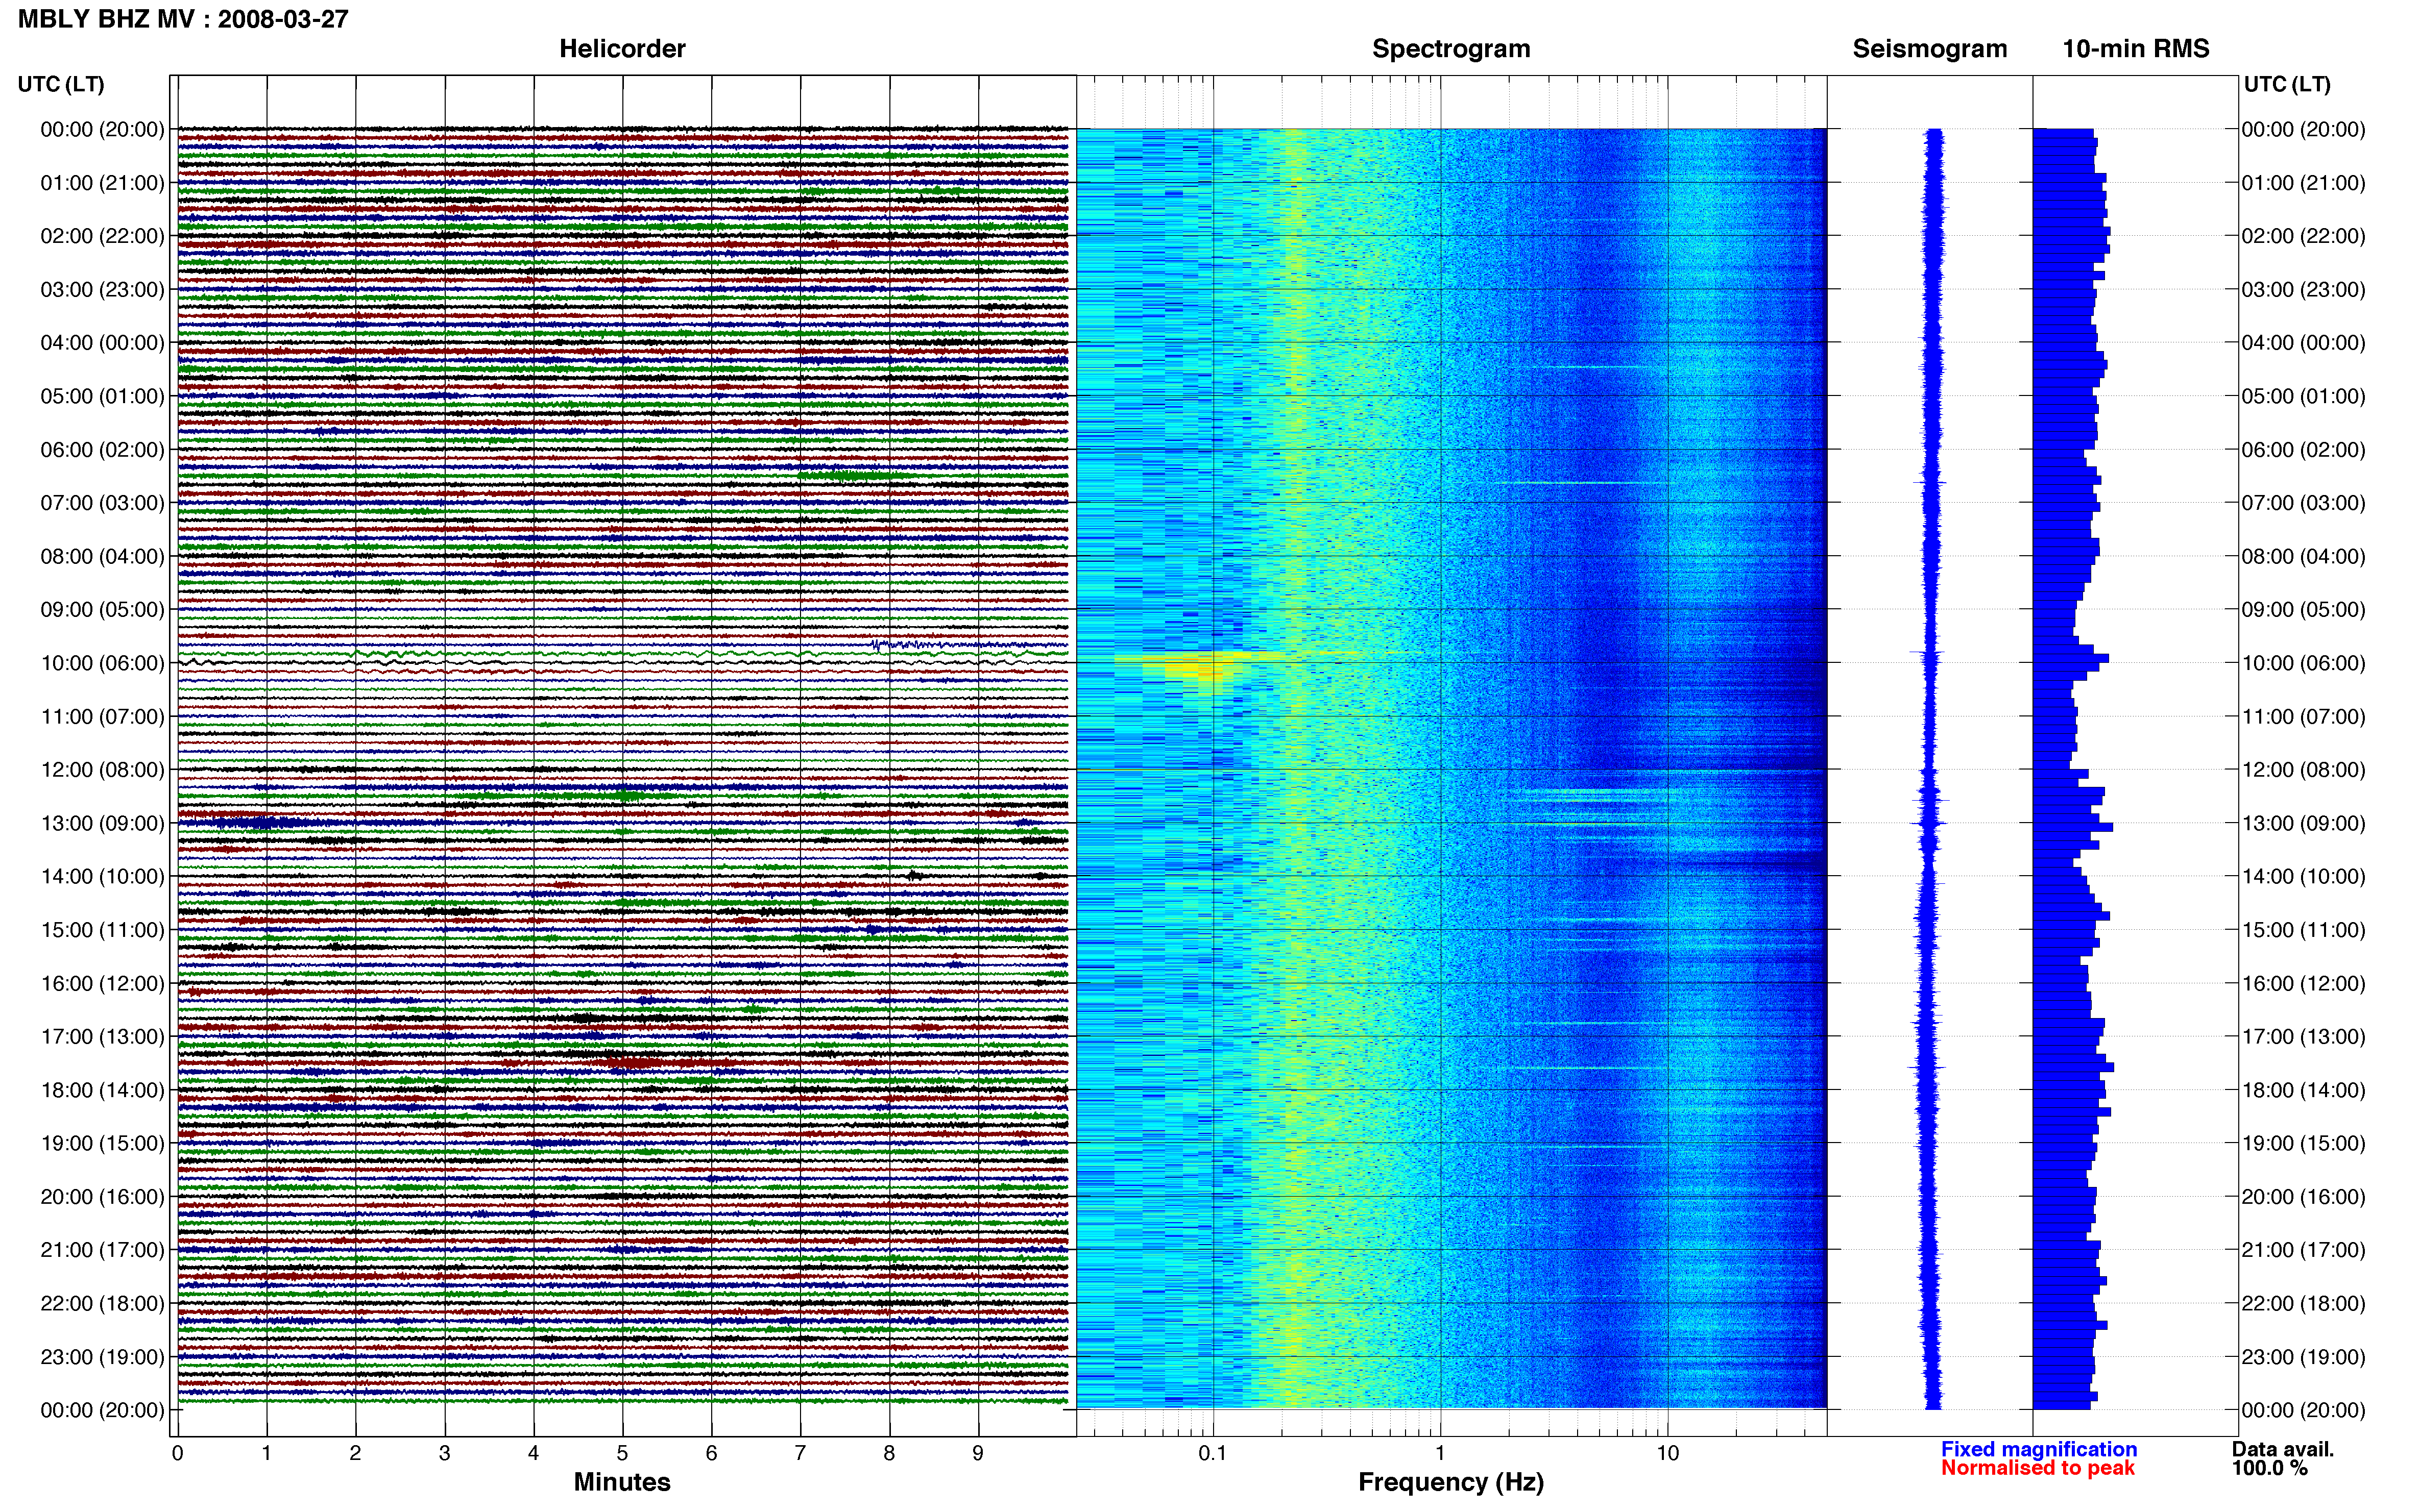The width and height of the screenshot is (2420, 1512).
Task: Click the left '04:00 (00:00)' time label
Action: [102, 343]
